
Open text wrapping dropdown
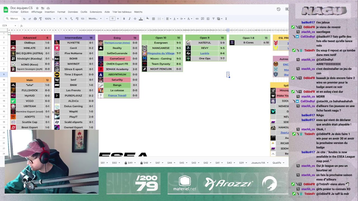point(182,19)
